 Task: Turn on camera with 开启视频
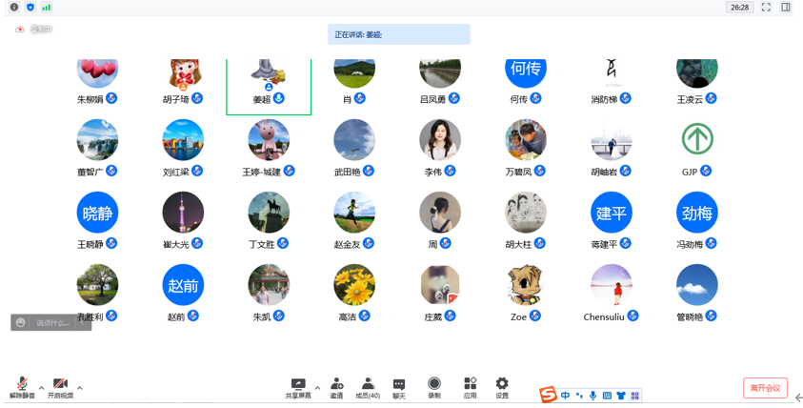coord(60,387)
